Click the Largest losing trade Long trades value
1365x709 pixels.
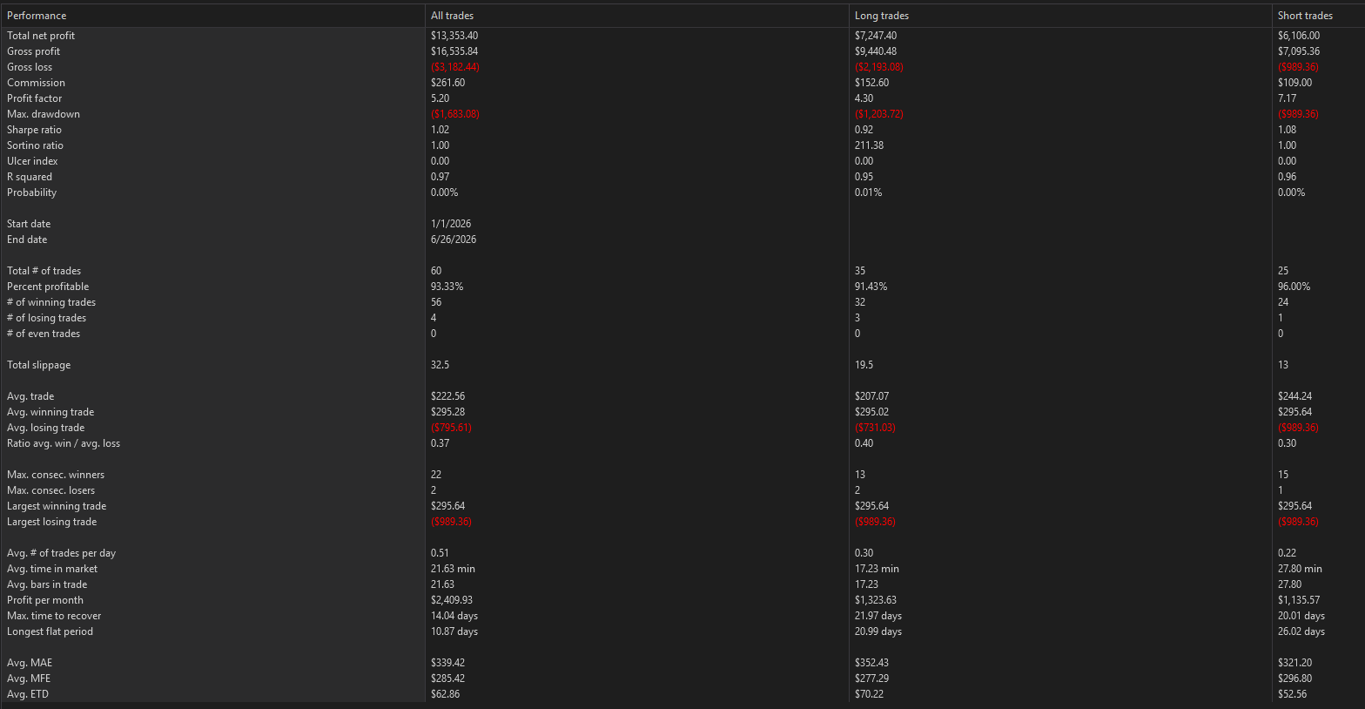875,522
